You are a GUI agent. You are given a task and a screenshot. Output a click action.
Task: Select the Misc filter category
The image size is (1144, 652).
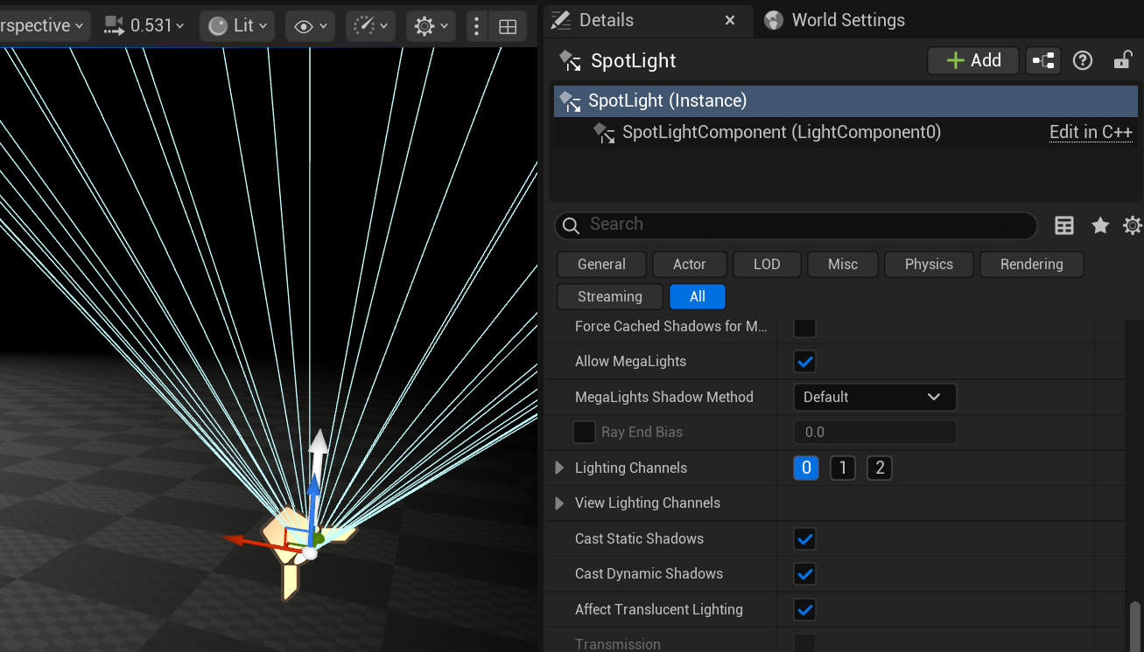coord(843,264)
